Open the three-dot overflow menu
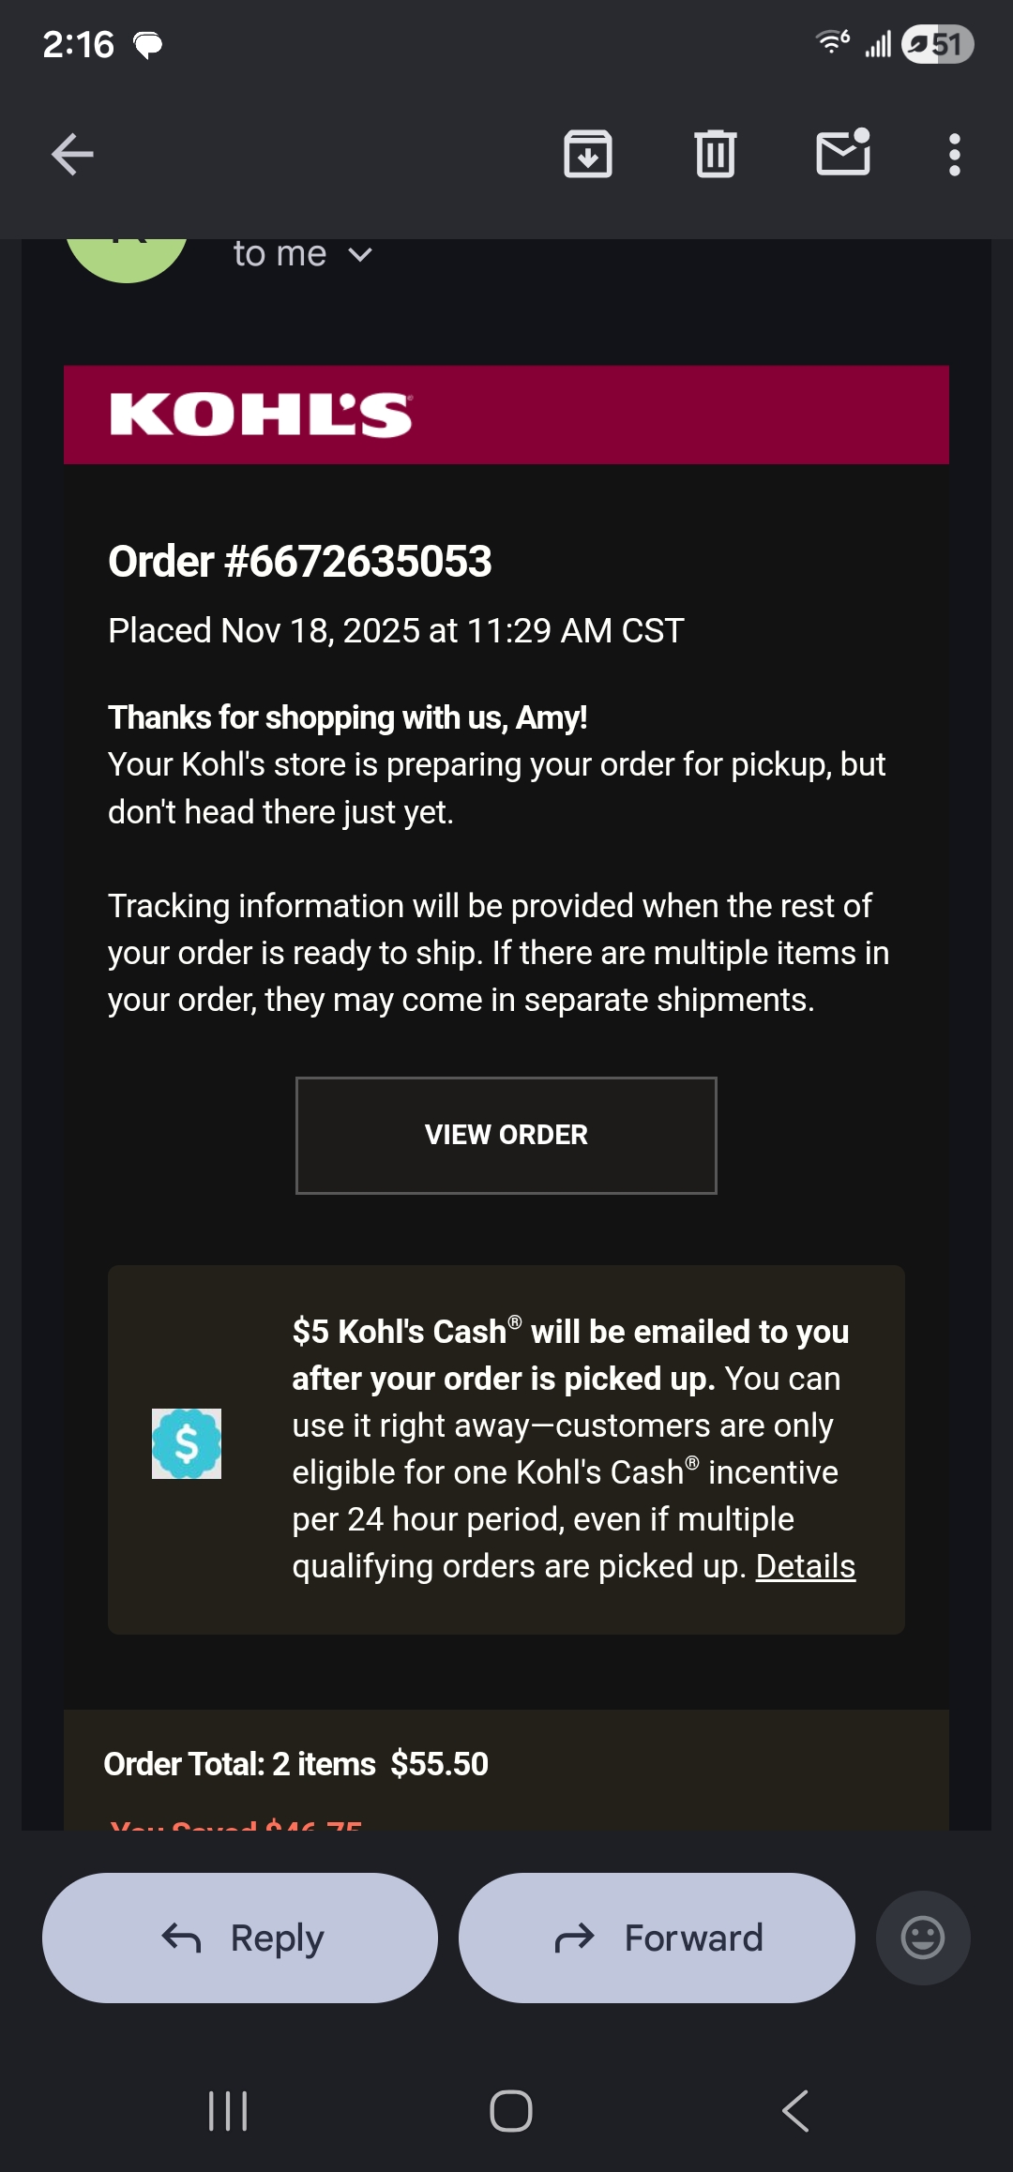The height and width of the screenshot is (2172, 1013). coord(955,155)
